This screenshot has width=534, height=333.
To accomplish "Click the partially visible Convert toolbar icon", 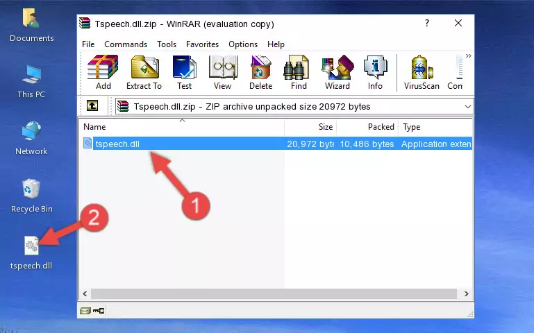I will click(x=455, y=72).
